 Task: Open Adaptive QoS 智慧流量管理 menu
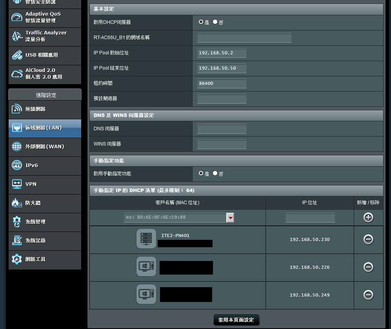tap(45, 18)
